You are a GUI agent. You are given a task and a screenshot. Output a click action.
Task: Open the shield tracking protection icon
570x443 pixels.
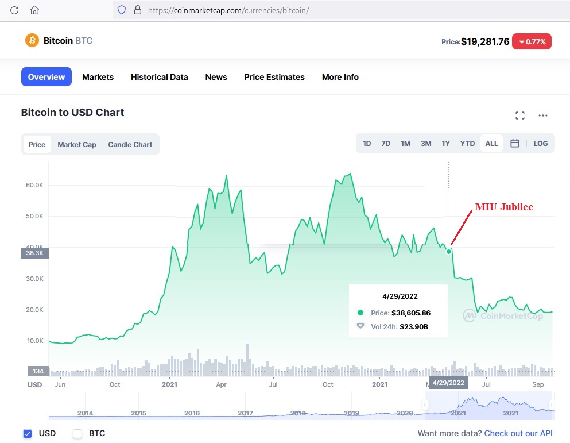(122, 10)
